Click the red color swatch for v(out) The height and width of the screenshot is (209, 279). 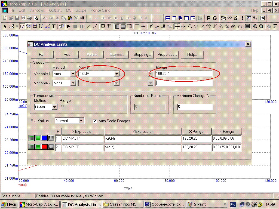[44, 147]
